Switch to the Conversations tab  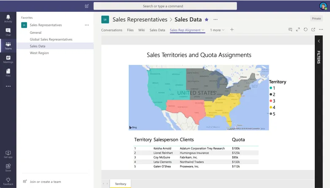click(x=112, y=30)
